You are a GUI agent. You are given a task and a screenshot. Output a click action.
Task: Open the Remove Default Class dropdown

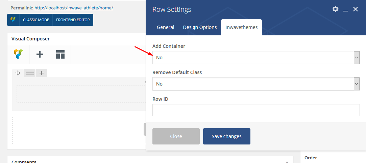tap(256, 84)
